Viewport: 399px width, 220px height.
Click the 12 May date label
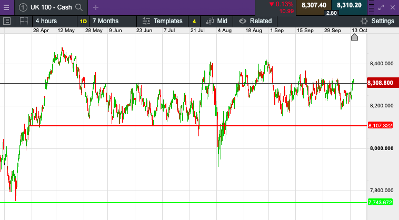(x=66, y=31)
